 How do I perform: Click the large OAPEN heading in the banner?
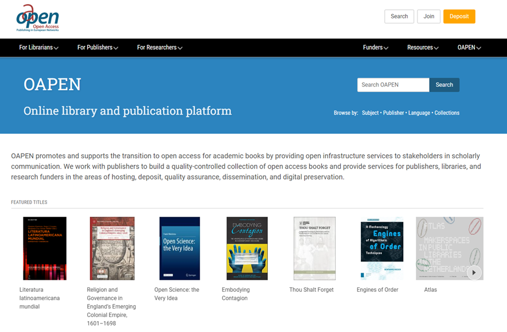point(52,84)
